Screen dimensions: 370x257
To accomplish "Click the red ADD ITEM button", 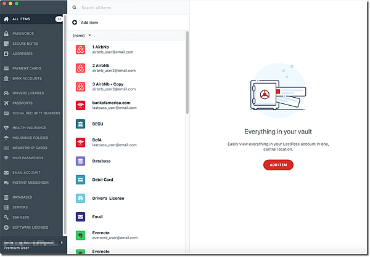I will click(x=278, y=165).
